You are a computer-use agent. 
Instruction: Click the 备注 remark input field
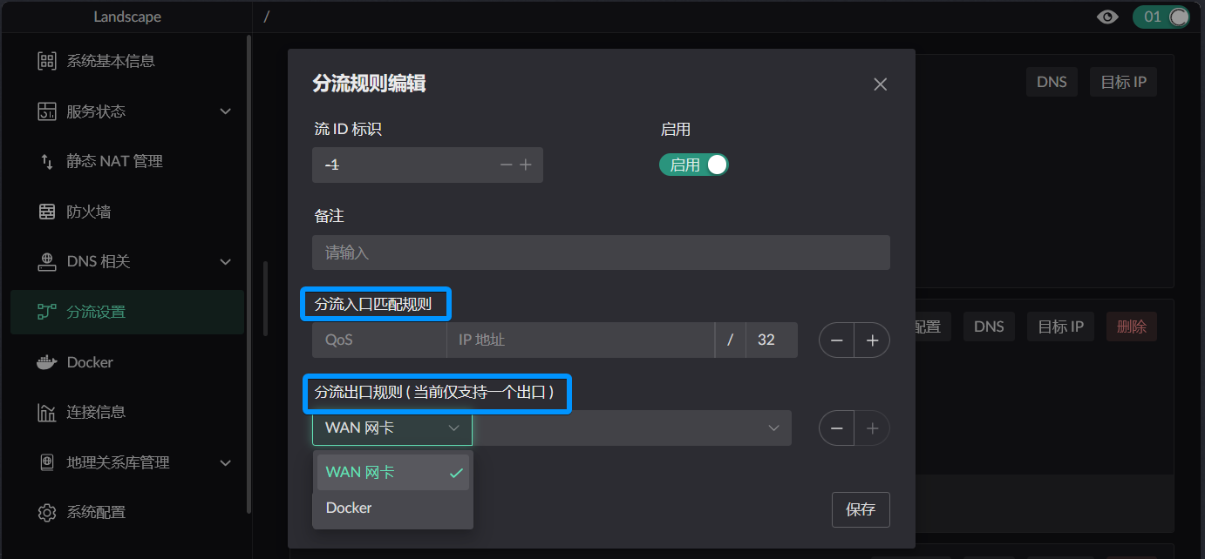click(601, 253)
